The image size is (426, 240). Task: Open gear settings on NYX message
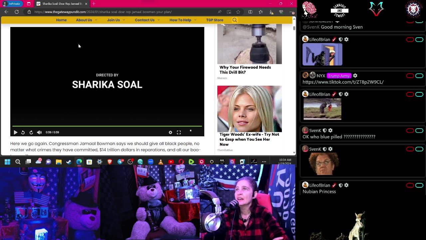tap(355, 76)
